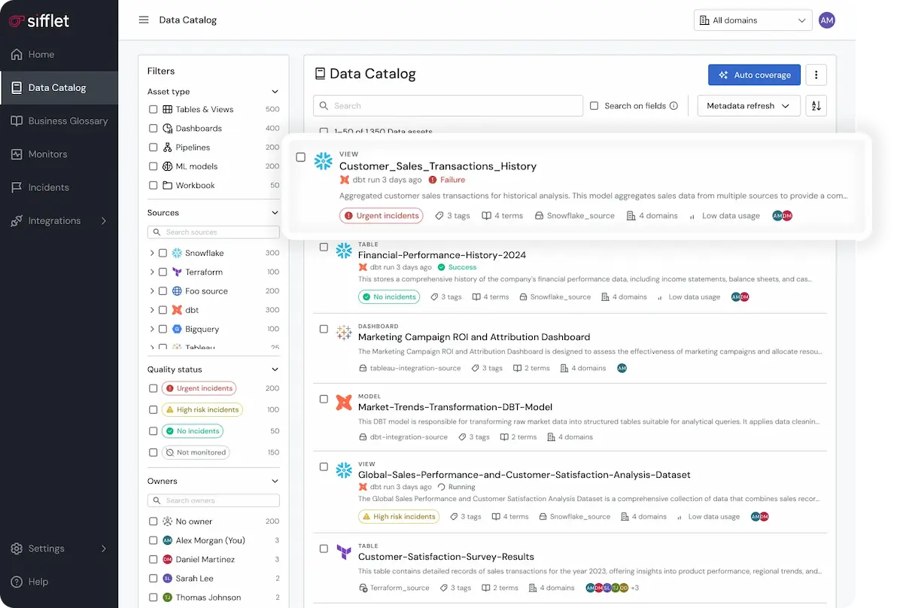Open Marketing Campaign ROI and Attribution Dashboard
The height and width of the screenshot is (608, 903).
[x=474, y=337]
